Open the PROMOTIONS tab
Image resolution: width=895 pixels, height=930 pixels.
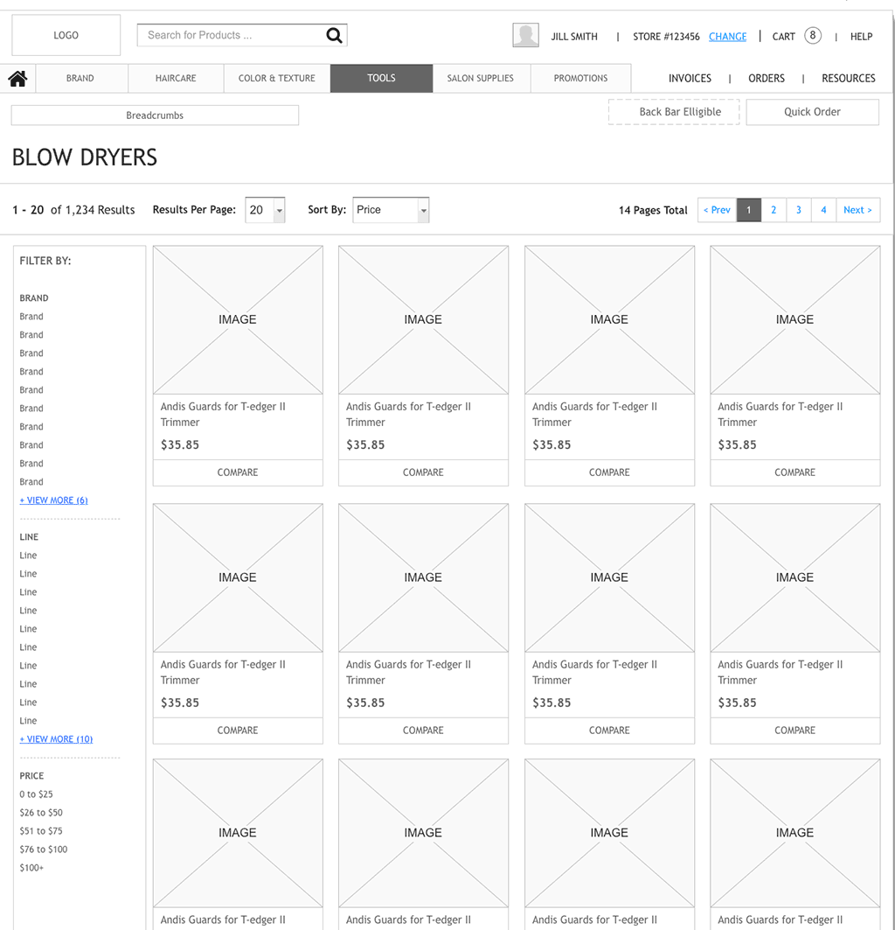click(581, 78)
